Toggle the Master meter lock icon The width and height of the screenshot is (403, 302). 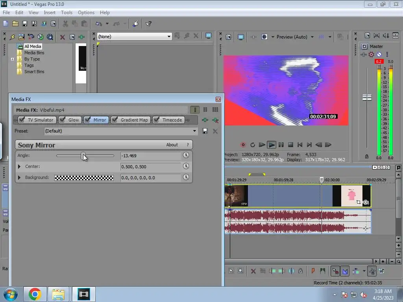pyautogui.click(x=367, y=157)
